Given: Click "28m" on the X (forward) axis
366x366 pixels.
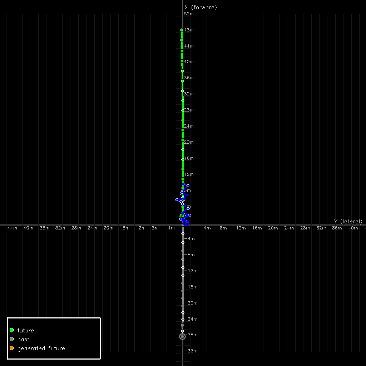Looking at the screenshot, I should coord(189,110).
